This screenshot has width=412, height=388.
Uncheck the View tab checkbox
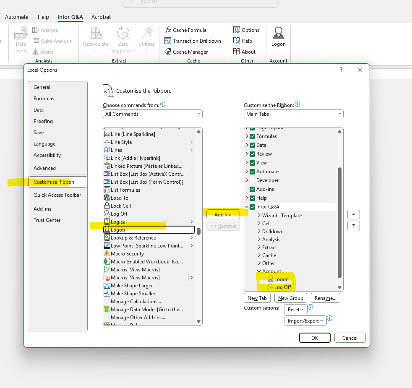tap(252, 163)
